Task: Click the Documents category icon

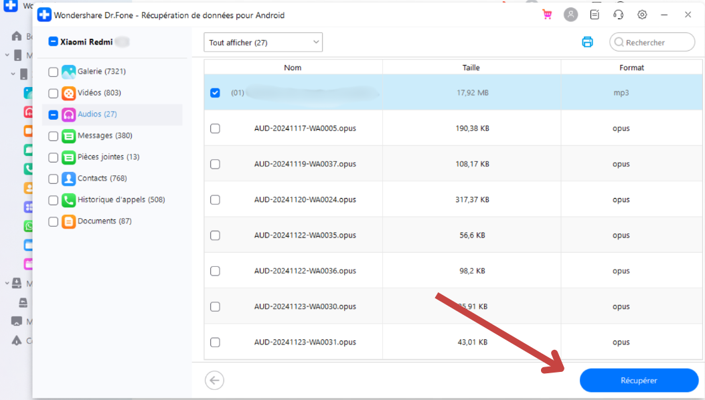Action: click(68, 221)
